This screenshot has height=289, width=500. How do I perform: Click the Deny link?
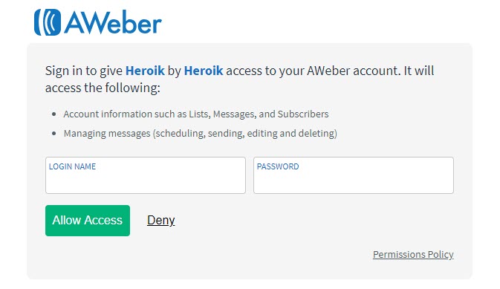(161, 221)
